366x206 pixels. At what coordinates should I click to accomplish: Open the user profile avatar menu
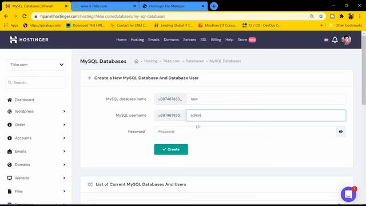[346, 40]
